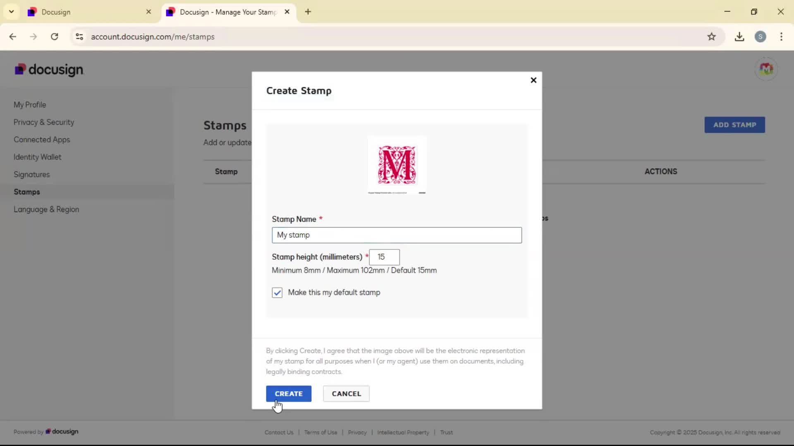Click the docusign logo in header
The width and height of the screenshot is (794, 446).
tap(49, 69)
